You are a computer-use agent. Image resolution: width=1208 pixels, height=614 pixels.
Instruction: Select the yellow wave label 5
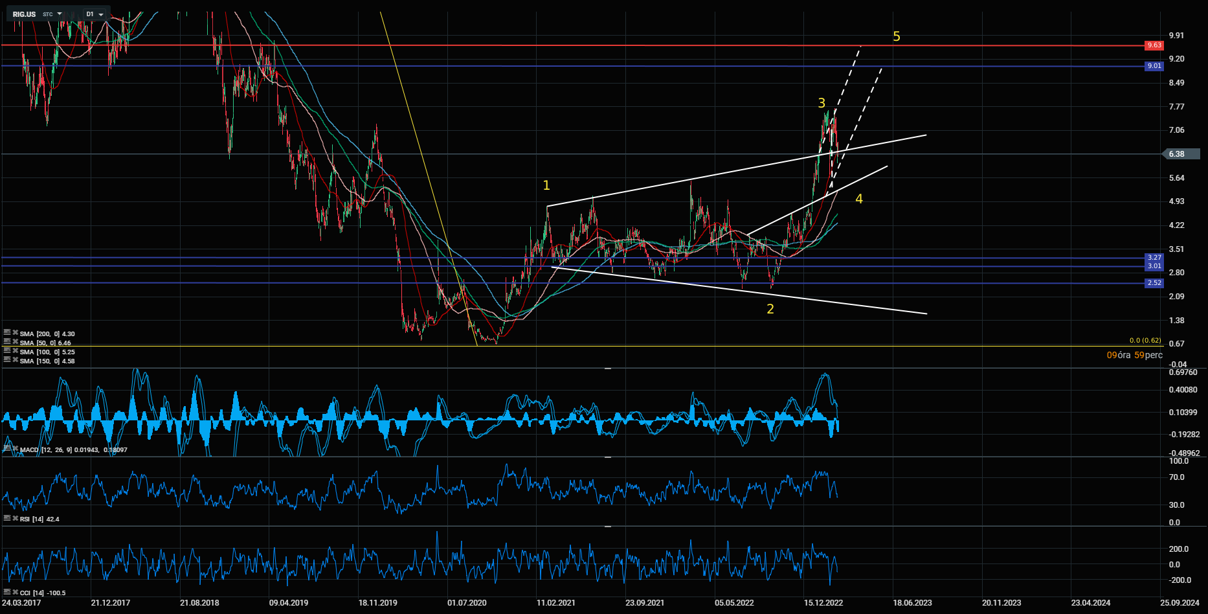(896, 37)
